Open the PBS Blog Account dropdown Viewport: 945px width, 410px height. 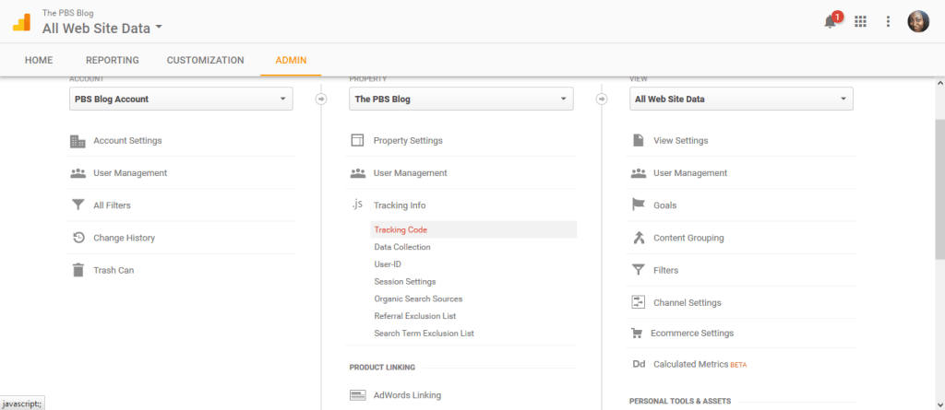coord(181,100)
